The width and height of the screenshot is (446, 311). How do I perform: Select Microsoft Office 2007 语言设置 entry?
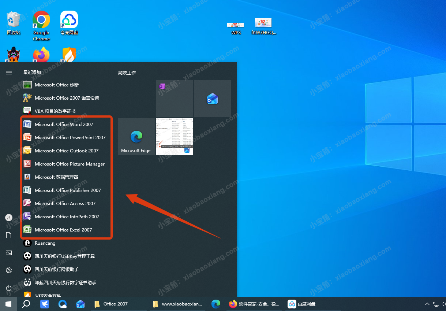coord(67,98)
